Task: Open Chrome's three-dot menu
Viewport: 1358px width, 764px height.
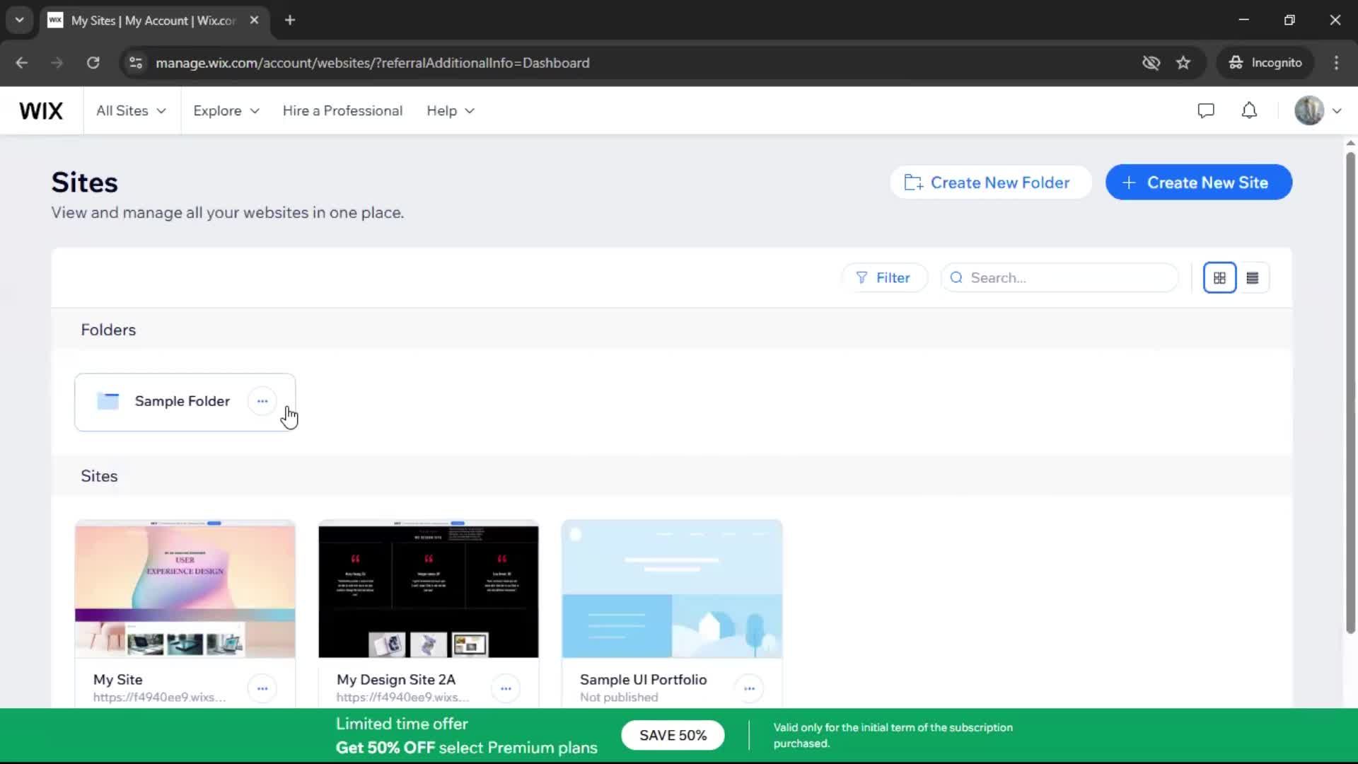Action: click(1336, 63)
